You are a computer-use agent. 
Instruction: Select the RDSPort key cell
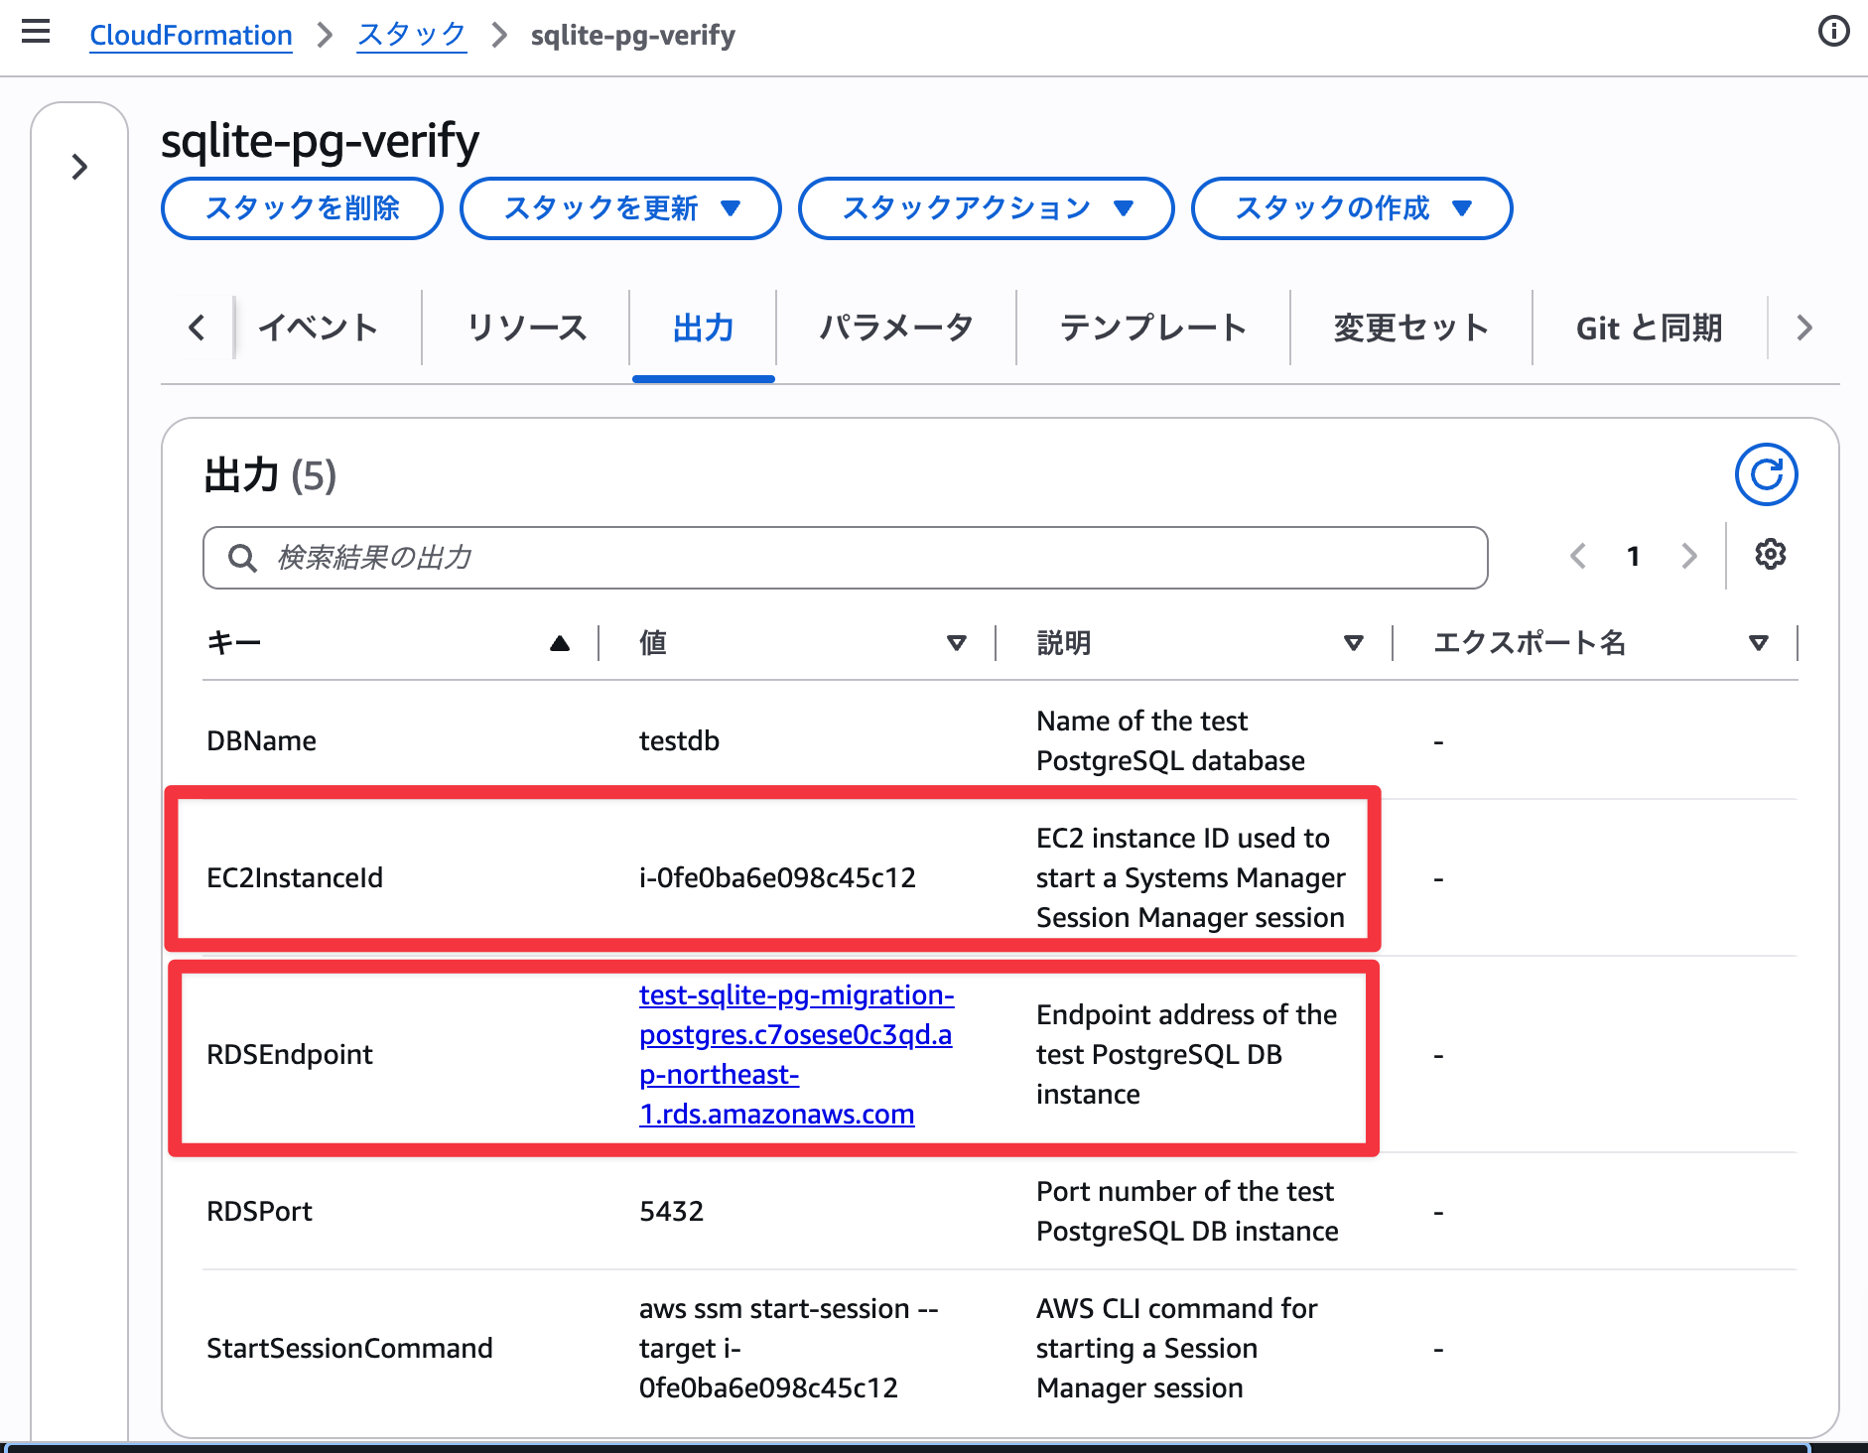[259, 1211]
